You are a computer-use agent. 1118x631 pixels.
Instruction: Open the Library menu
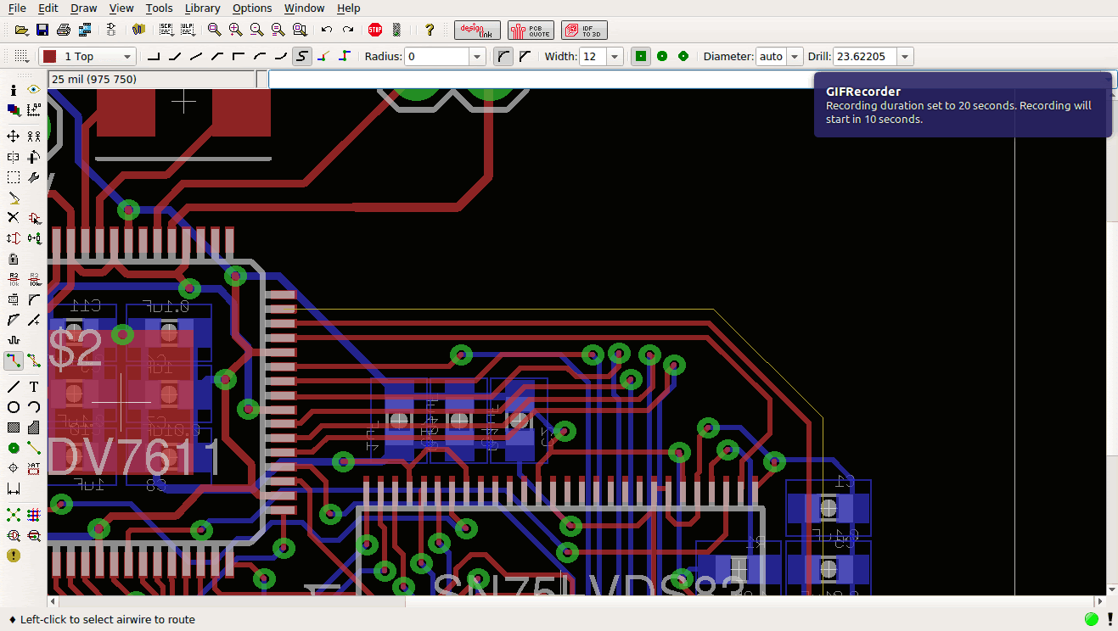(x=202, y=8)
